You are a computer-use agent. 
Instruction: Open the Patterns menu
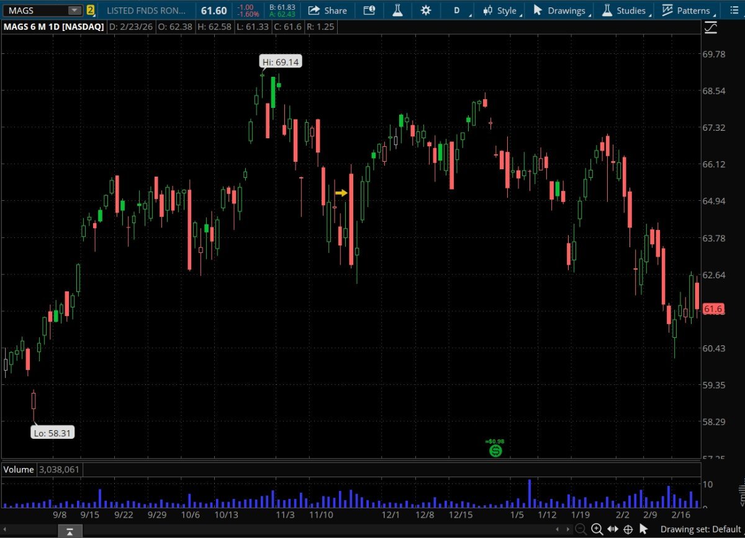(x=687, y=11)
